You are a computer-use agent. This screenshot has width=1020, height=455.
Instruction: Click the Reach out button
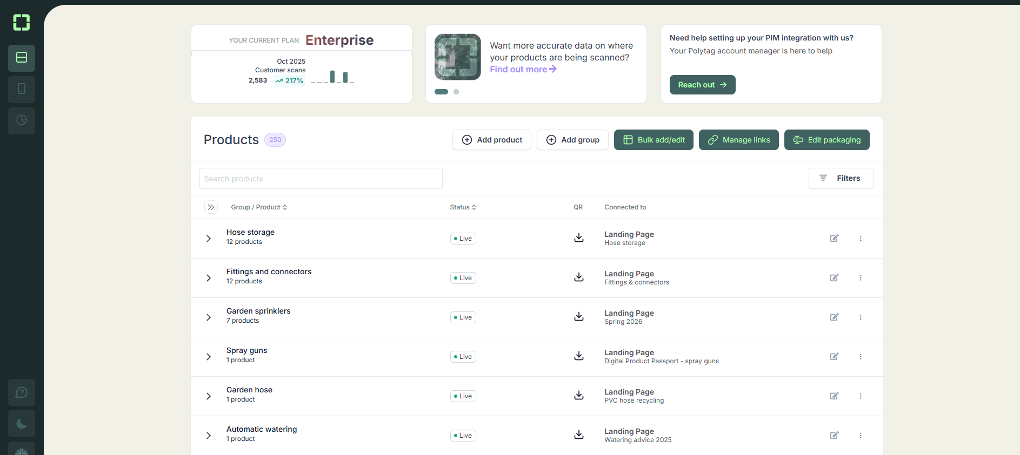pyautogui.click(x=703, y=85)
